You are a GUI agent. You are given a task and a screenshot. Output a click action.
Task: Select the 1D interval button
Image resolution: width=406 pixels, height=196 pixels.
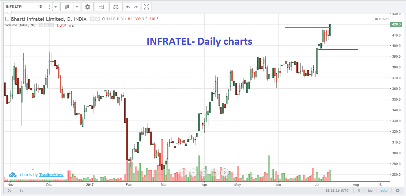[x=40, y=6]
